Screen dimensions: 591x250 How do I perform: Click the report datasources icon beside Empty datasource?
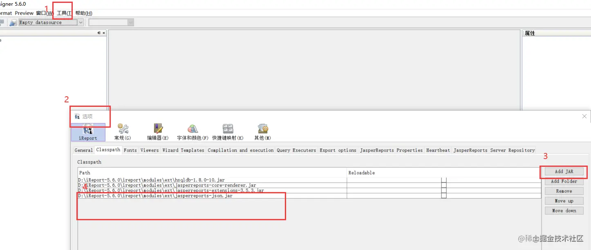[x=13, y=22]
